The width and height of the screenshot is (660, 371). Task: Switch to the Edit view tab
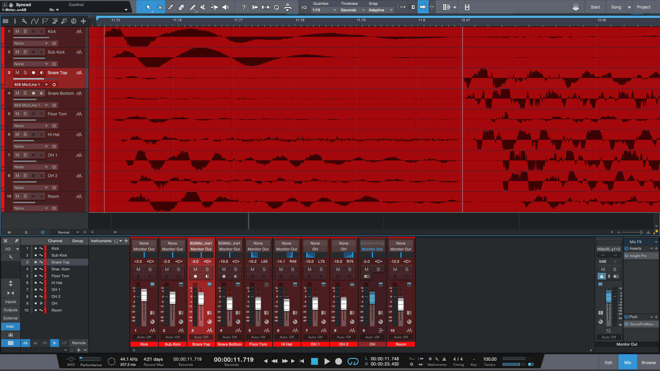click(608, 362)
